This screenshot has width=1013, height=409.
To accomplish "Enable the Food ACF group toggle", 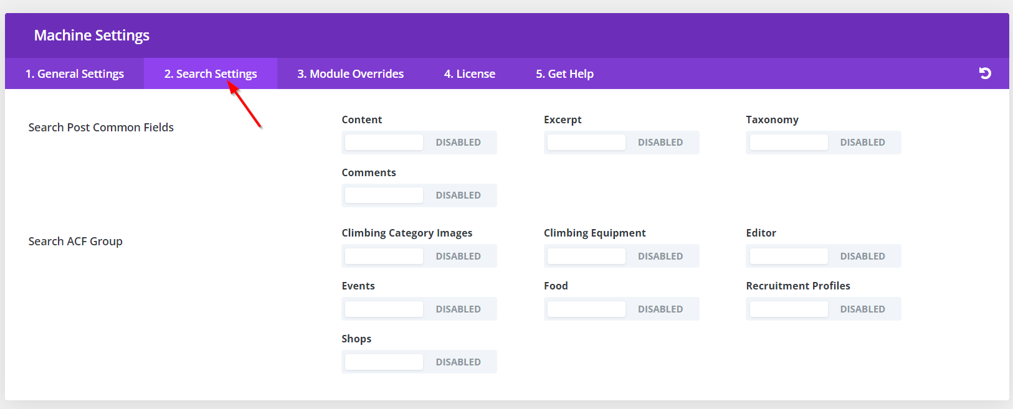I will (x=621, y=309).
